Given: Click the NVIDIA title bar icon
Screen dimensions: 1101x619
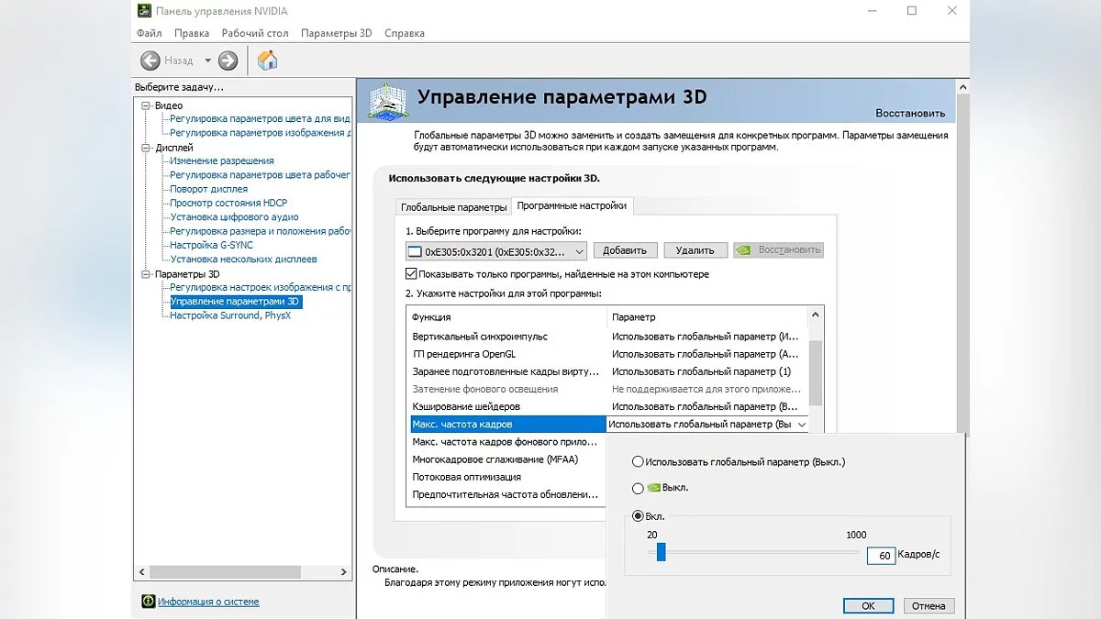Looking at the screenshot, I should point(143,11).
